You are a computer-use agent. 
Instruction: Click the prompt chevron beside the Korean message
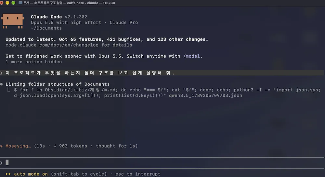pyautogui.click(x=1, y=73)
